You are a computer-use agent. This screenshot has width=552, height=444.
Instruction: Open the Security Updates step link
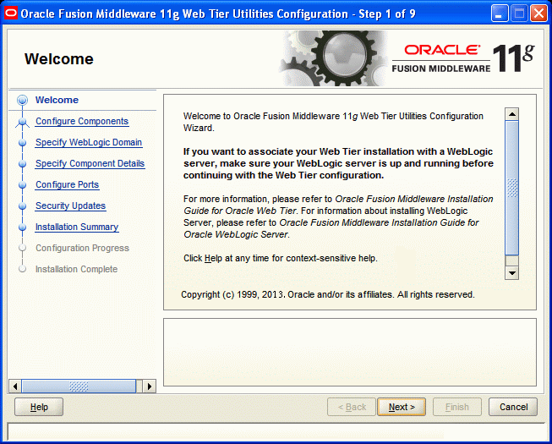point(70,206)
